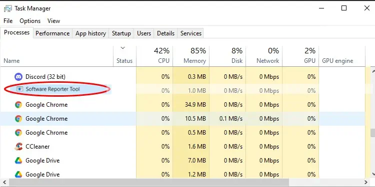Open the Options menu
The image size is (375, 187).
30,21
